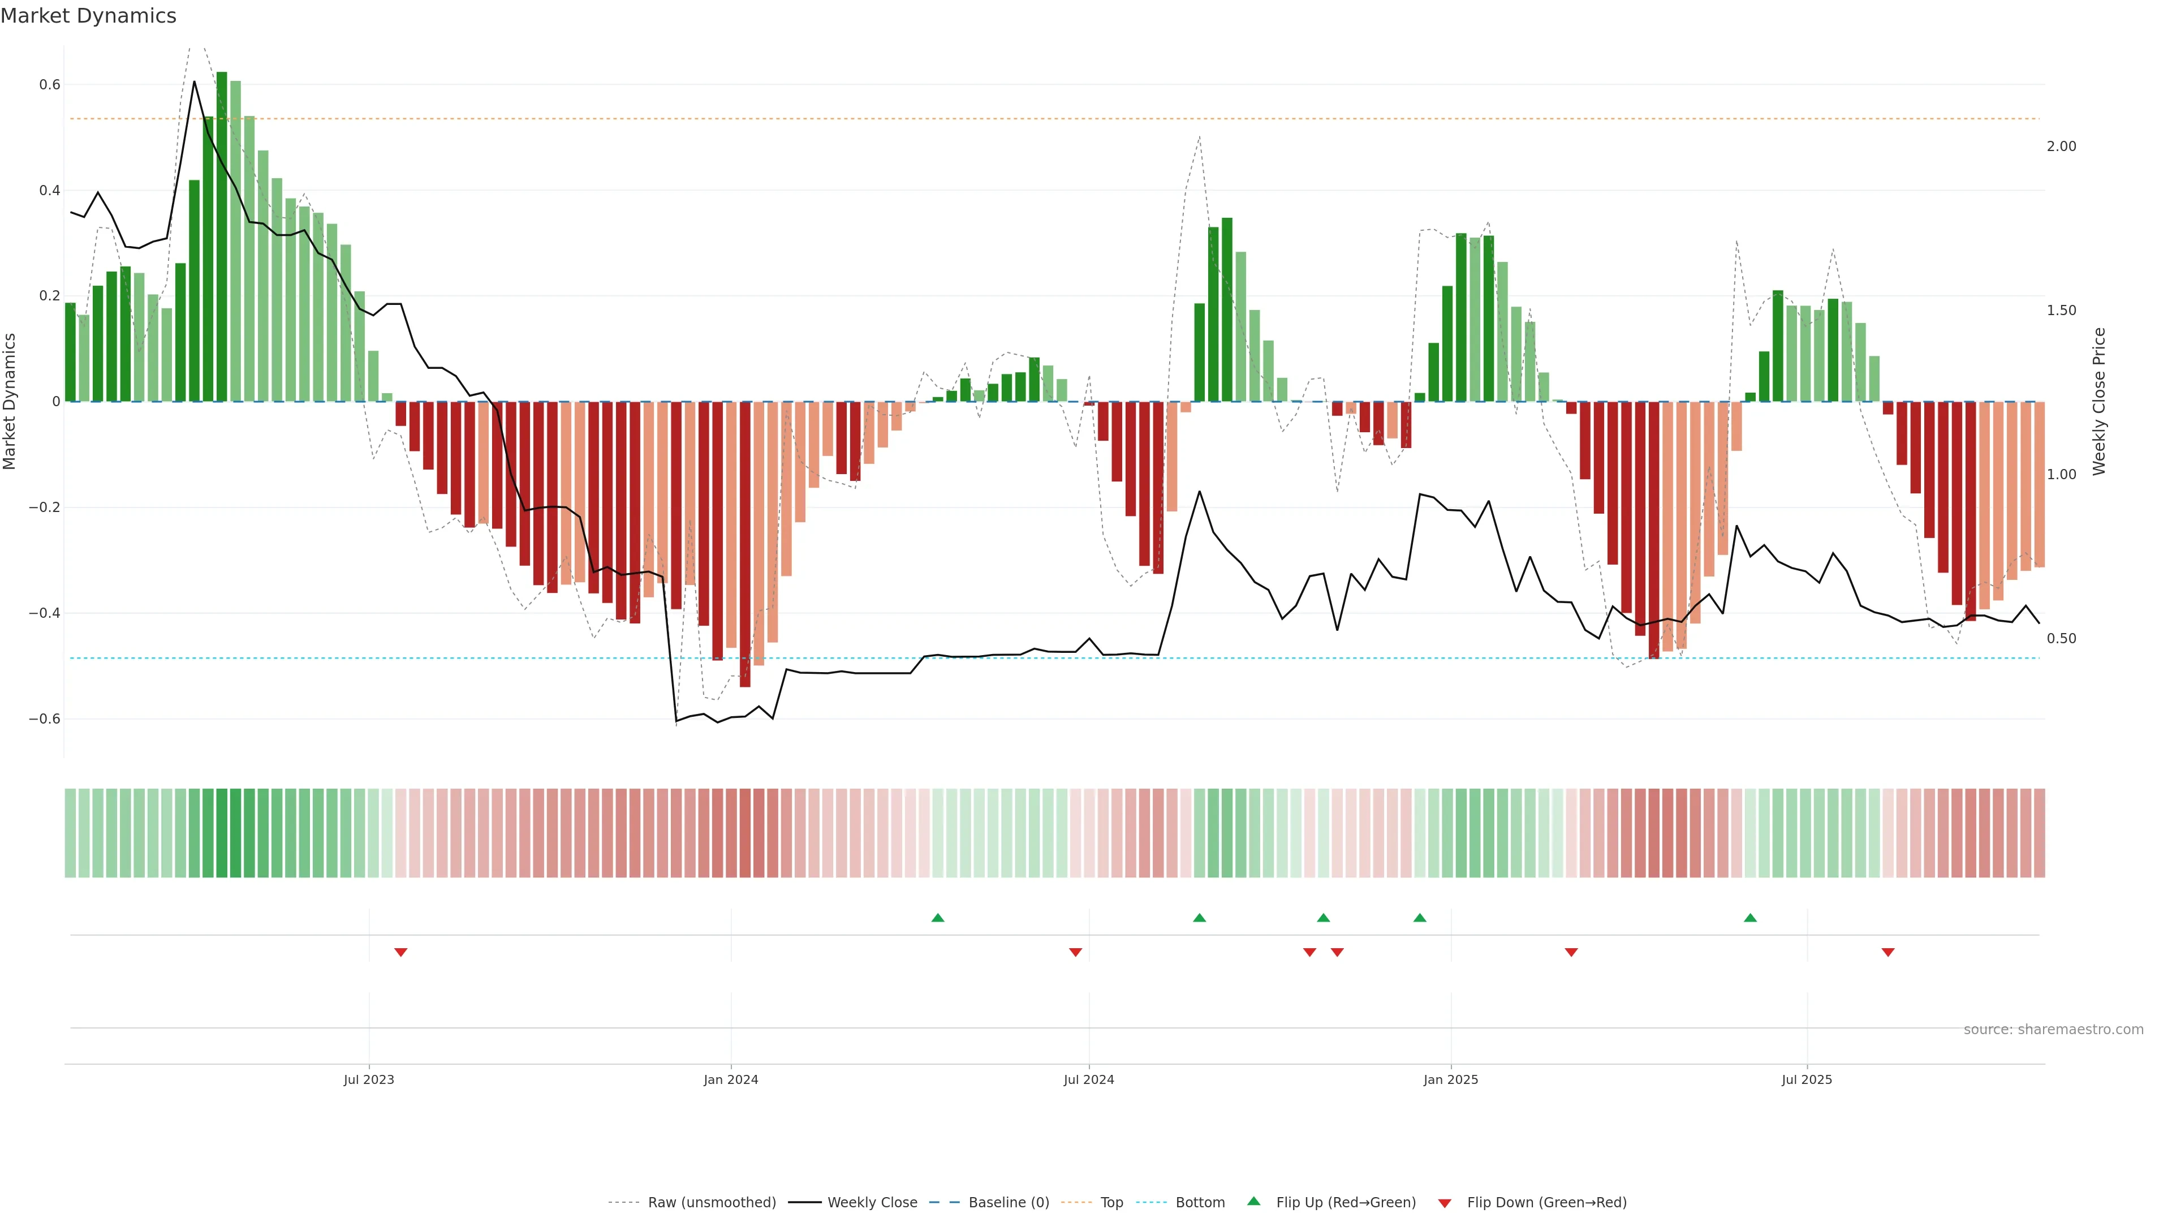Screen dimensions: 2172x1222
Task: Toggle the Top legend entry
Action: coord(1111,1203)
